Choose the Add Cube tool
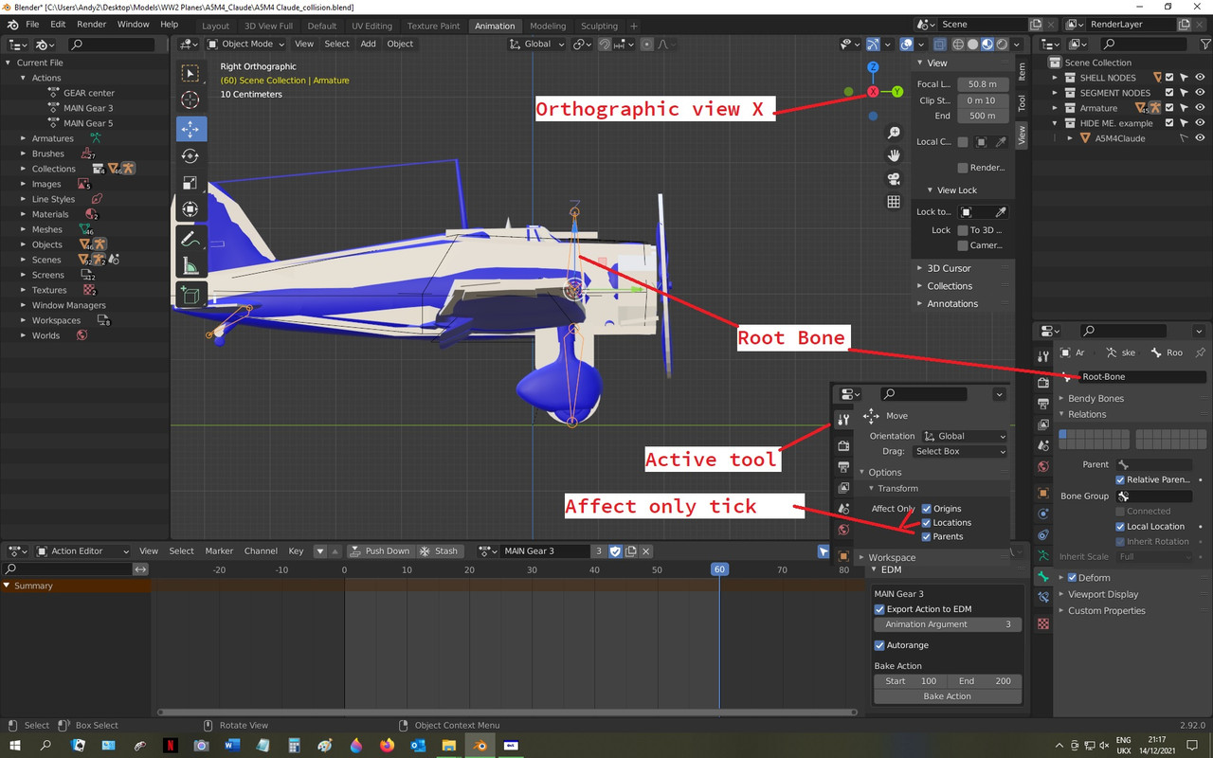 coord(190,294)
